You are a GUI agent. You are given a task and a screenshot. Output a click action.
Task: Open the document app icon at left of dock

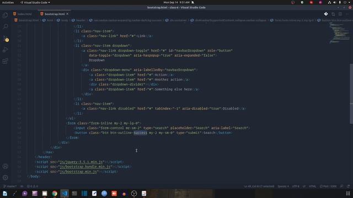[x=5, y=193]
